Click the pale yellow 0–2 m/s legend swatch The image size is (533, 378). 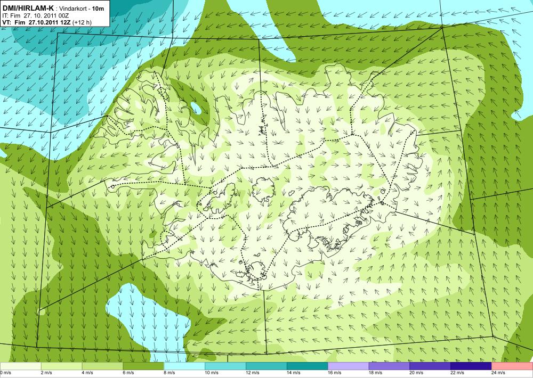[20, 366]
